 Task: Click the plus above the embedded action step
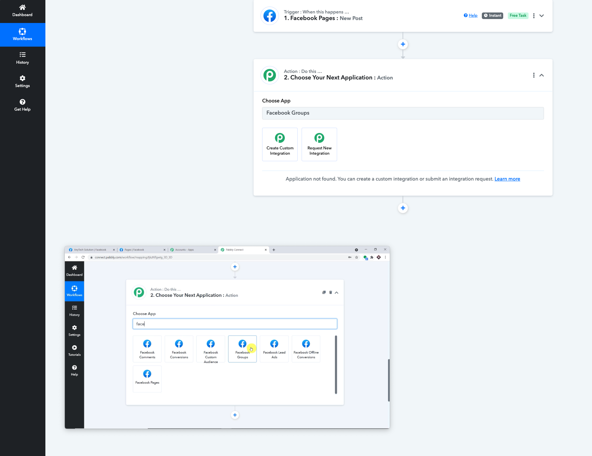(x=235, y=267)
